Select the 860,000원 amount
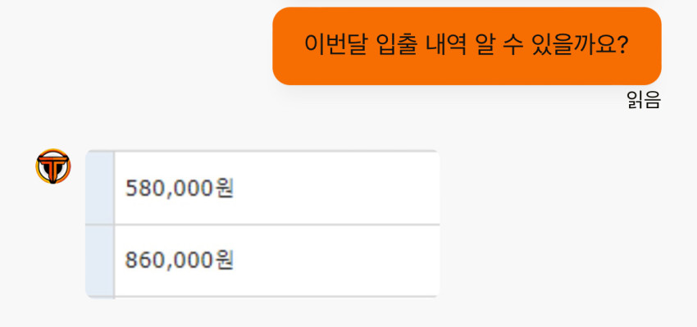Image resolution: width=697 pixels, height=327 pixels. [179, 260]
